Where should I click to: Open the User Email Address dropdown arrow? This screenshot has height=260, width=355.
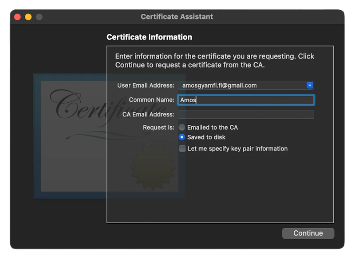coord(310,85)
